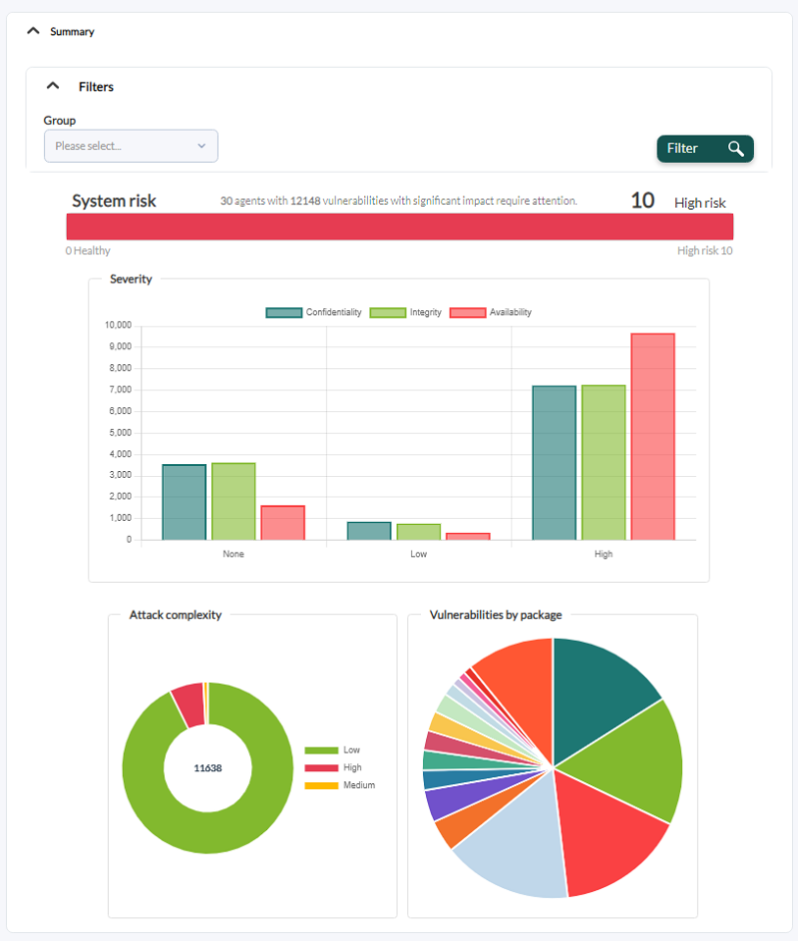This screenshot has height=941, width=798.
Task: Toggle Availability legend in Severity chart
Action: pyautogui.click(x=490, y=312)
